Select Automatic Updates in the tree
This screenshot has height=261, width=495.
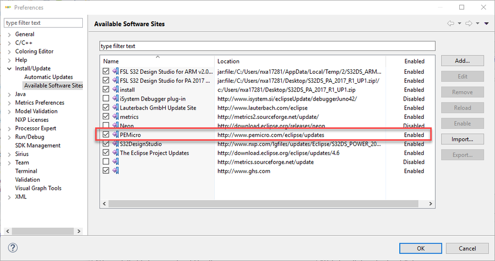coord(48,77)
